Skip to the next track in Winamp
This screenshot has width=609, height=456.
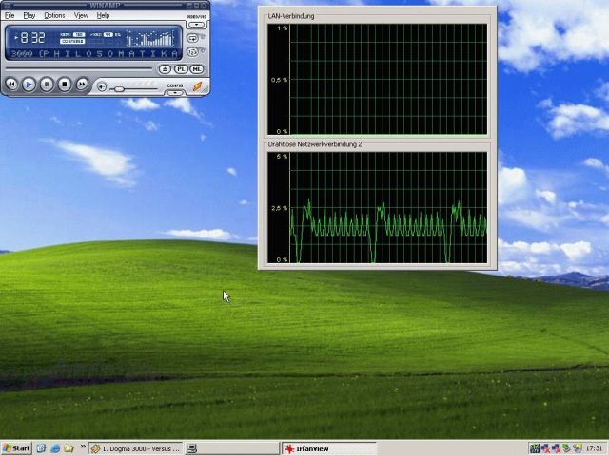(82, 85)
